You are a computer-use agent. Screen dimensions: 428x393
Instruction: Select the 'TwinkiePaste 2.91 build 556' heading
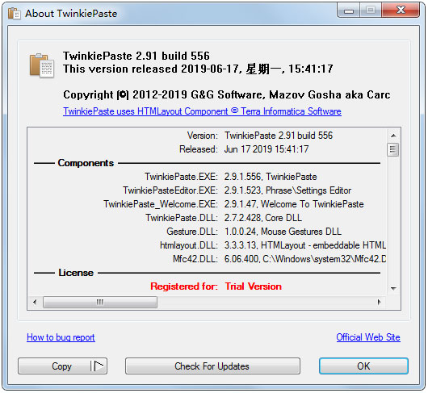click(136, 56)
